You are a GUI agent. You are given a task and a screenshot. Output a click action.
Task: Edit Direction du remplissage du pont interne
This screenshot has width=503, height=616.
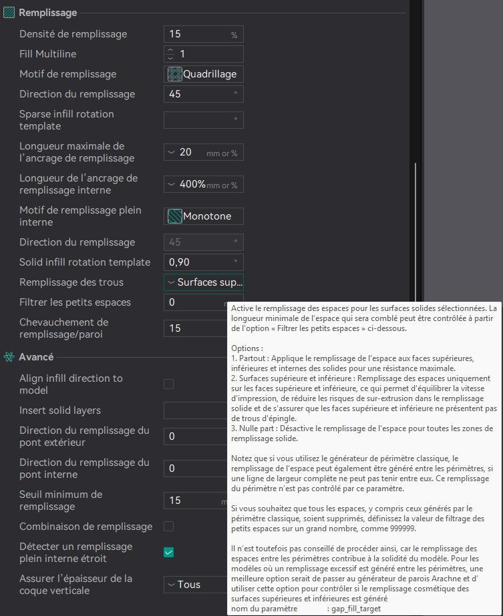click(x=196, y=469)
